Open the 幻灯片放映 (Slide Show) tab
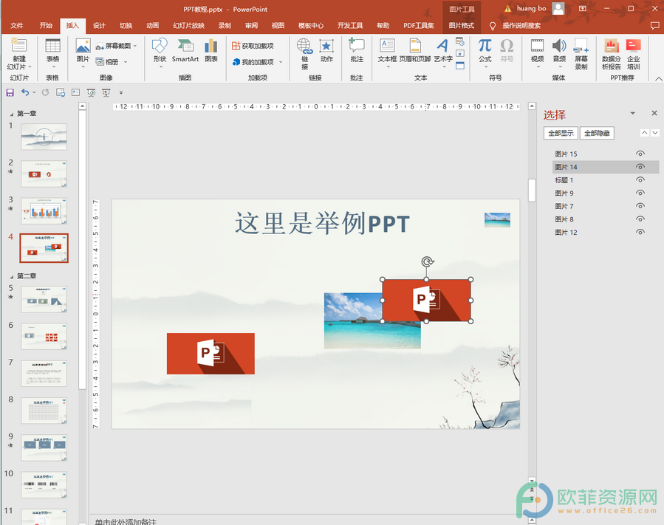Screen dimensions: 664x525 tap(189, 25)
